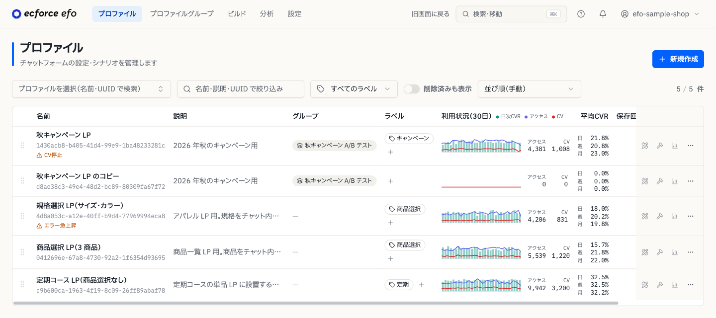Viewport: 716px width, 318px height.
Task: Open design editor for 規格選択 LP row
Action: 645,216
